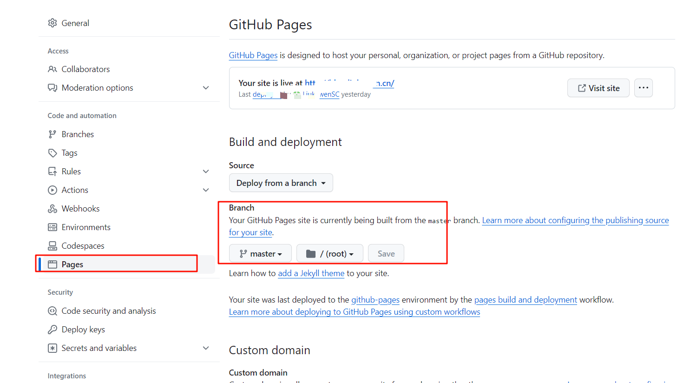Viewport: 684px width, 383px height.
Task: Open pages build and deployment workflow link
Action: [x=526, y=300]
